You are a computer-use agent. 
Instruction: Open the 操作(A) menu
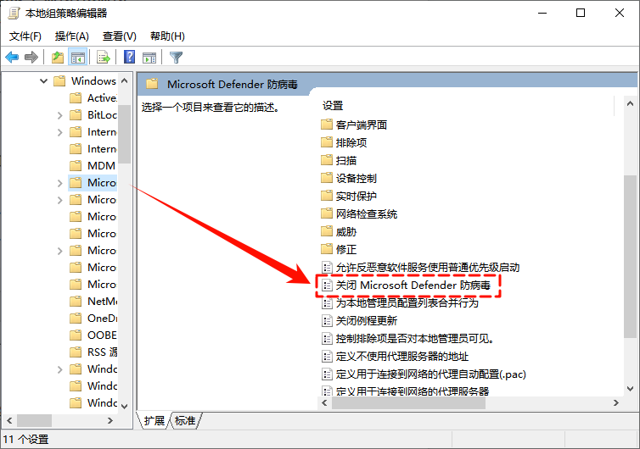[72, 36]
